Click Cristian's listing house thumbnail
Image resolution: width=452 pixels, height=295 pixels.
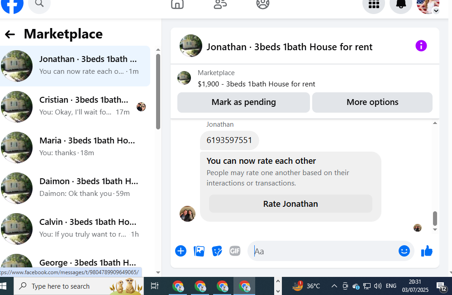pyautogui.click(x=17, y=107)
